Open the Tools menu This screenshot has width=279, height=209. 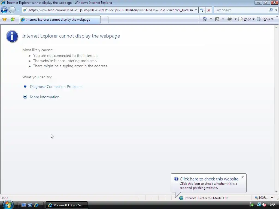point(265,19)
